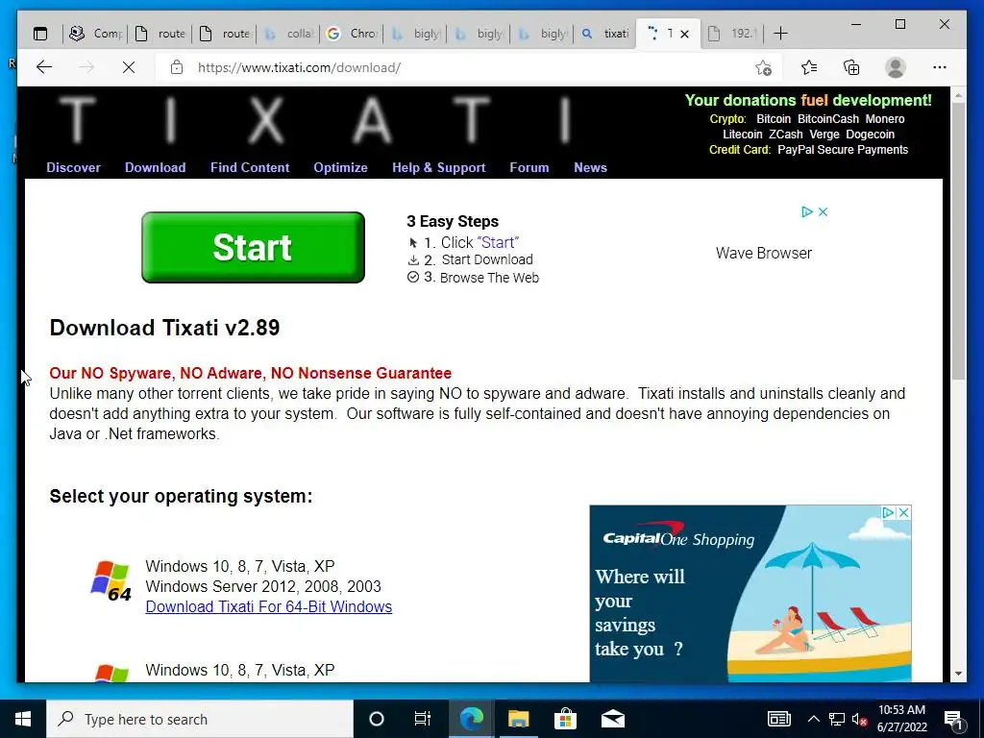Click Microsoft Edge taskbar icon

click(471, 719)
